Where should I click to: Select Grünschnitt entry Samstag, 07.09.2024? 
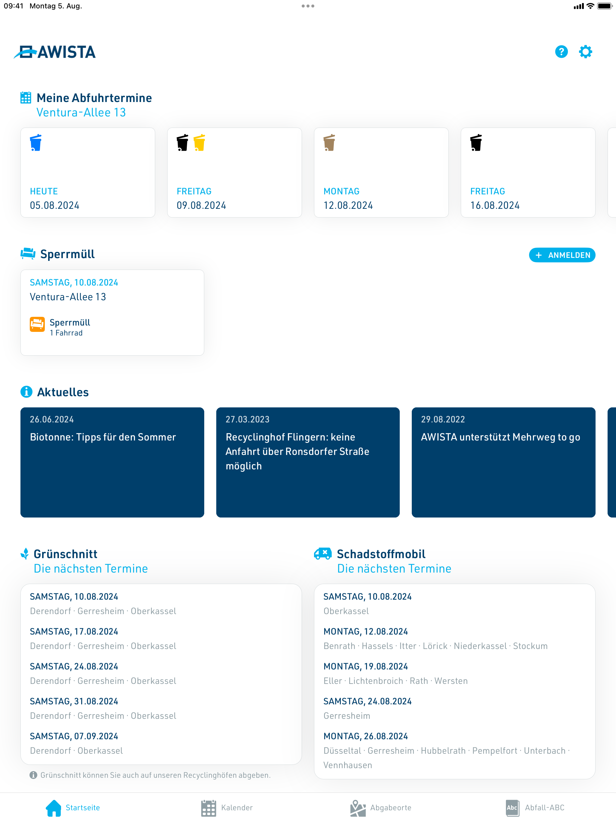click(x=161, y=743)
